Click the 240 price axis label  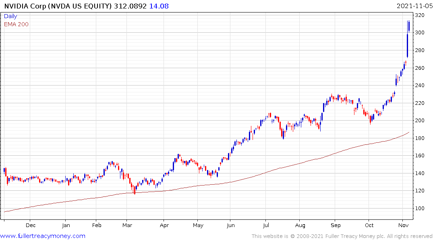tap(420, 86)
